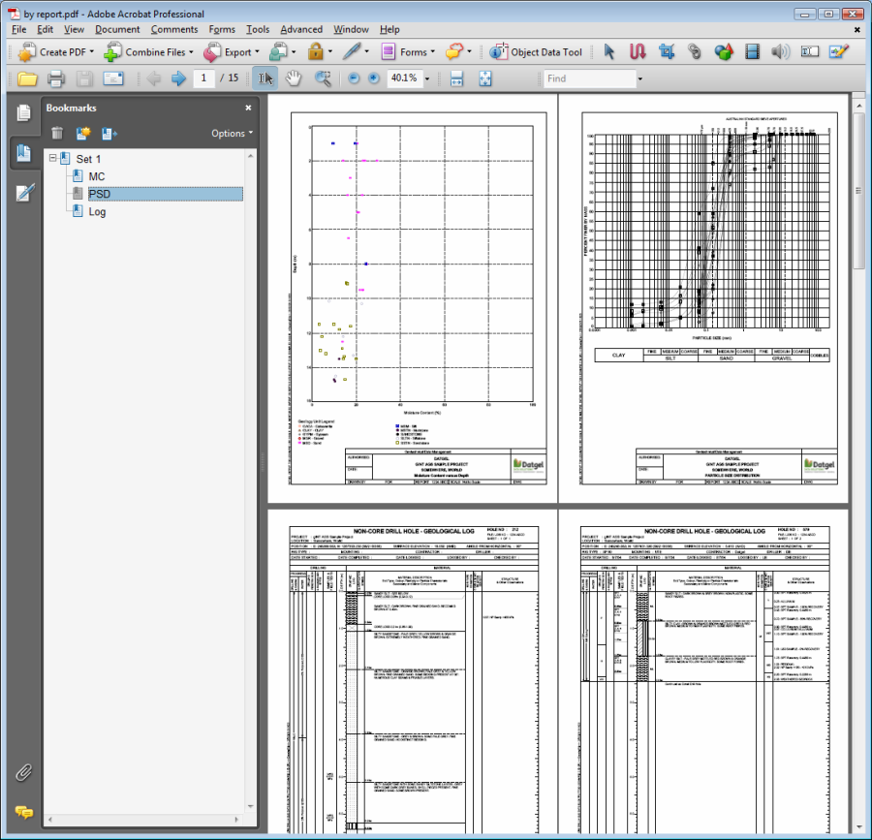Click in the Find search field
Viewport: 872px width, 840px height.
point(587,78)
